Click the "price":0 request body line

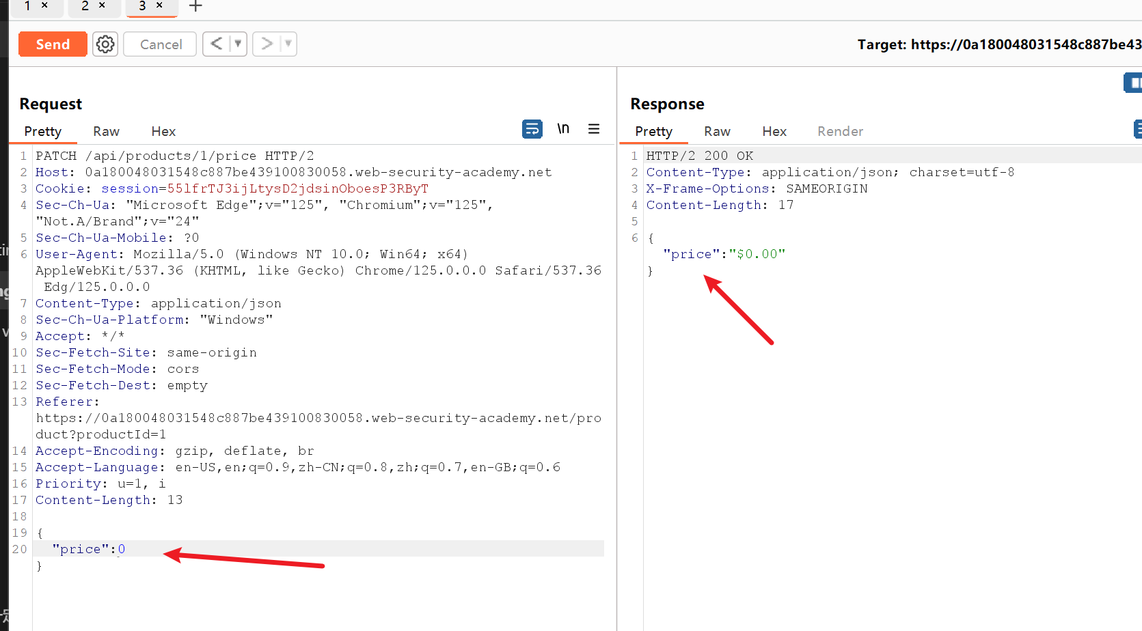coord(89,549)
